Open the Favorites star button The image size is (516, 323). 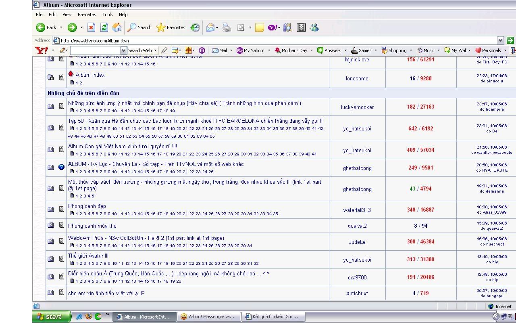click(171, 27)
